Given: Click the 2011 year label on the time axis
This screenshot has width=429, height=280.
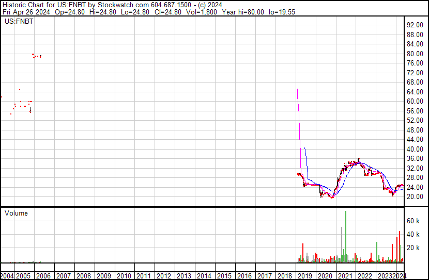Looking at the screenshot, I should (x=144, y=276).
